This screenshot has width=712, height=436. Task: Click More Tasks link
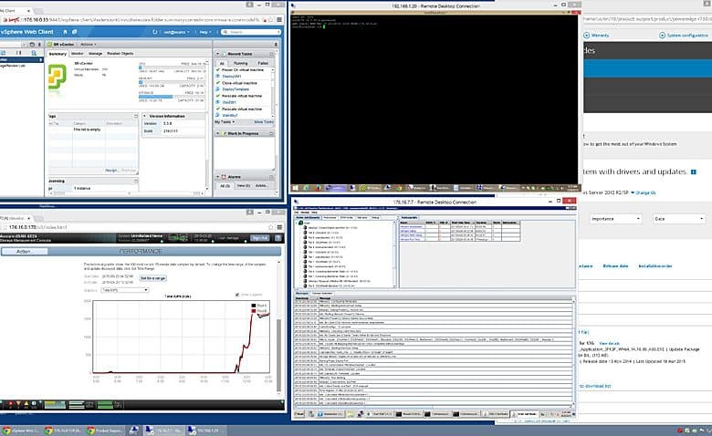tap(264, 122)
